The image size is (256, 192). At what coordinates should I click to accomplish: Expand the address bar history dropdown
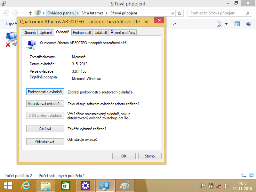tap(172, 13)
